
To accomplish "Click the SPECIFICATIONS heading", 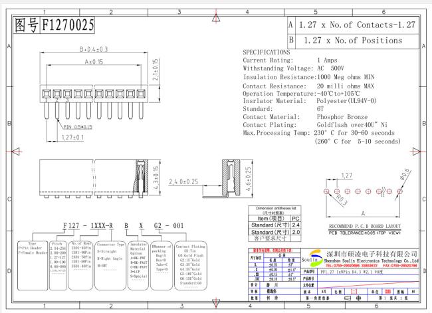I will point(266,52).
